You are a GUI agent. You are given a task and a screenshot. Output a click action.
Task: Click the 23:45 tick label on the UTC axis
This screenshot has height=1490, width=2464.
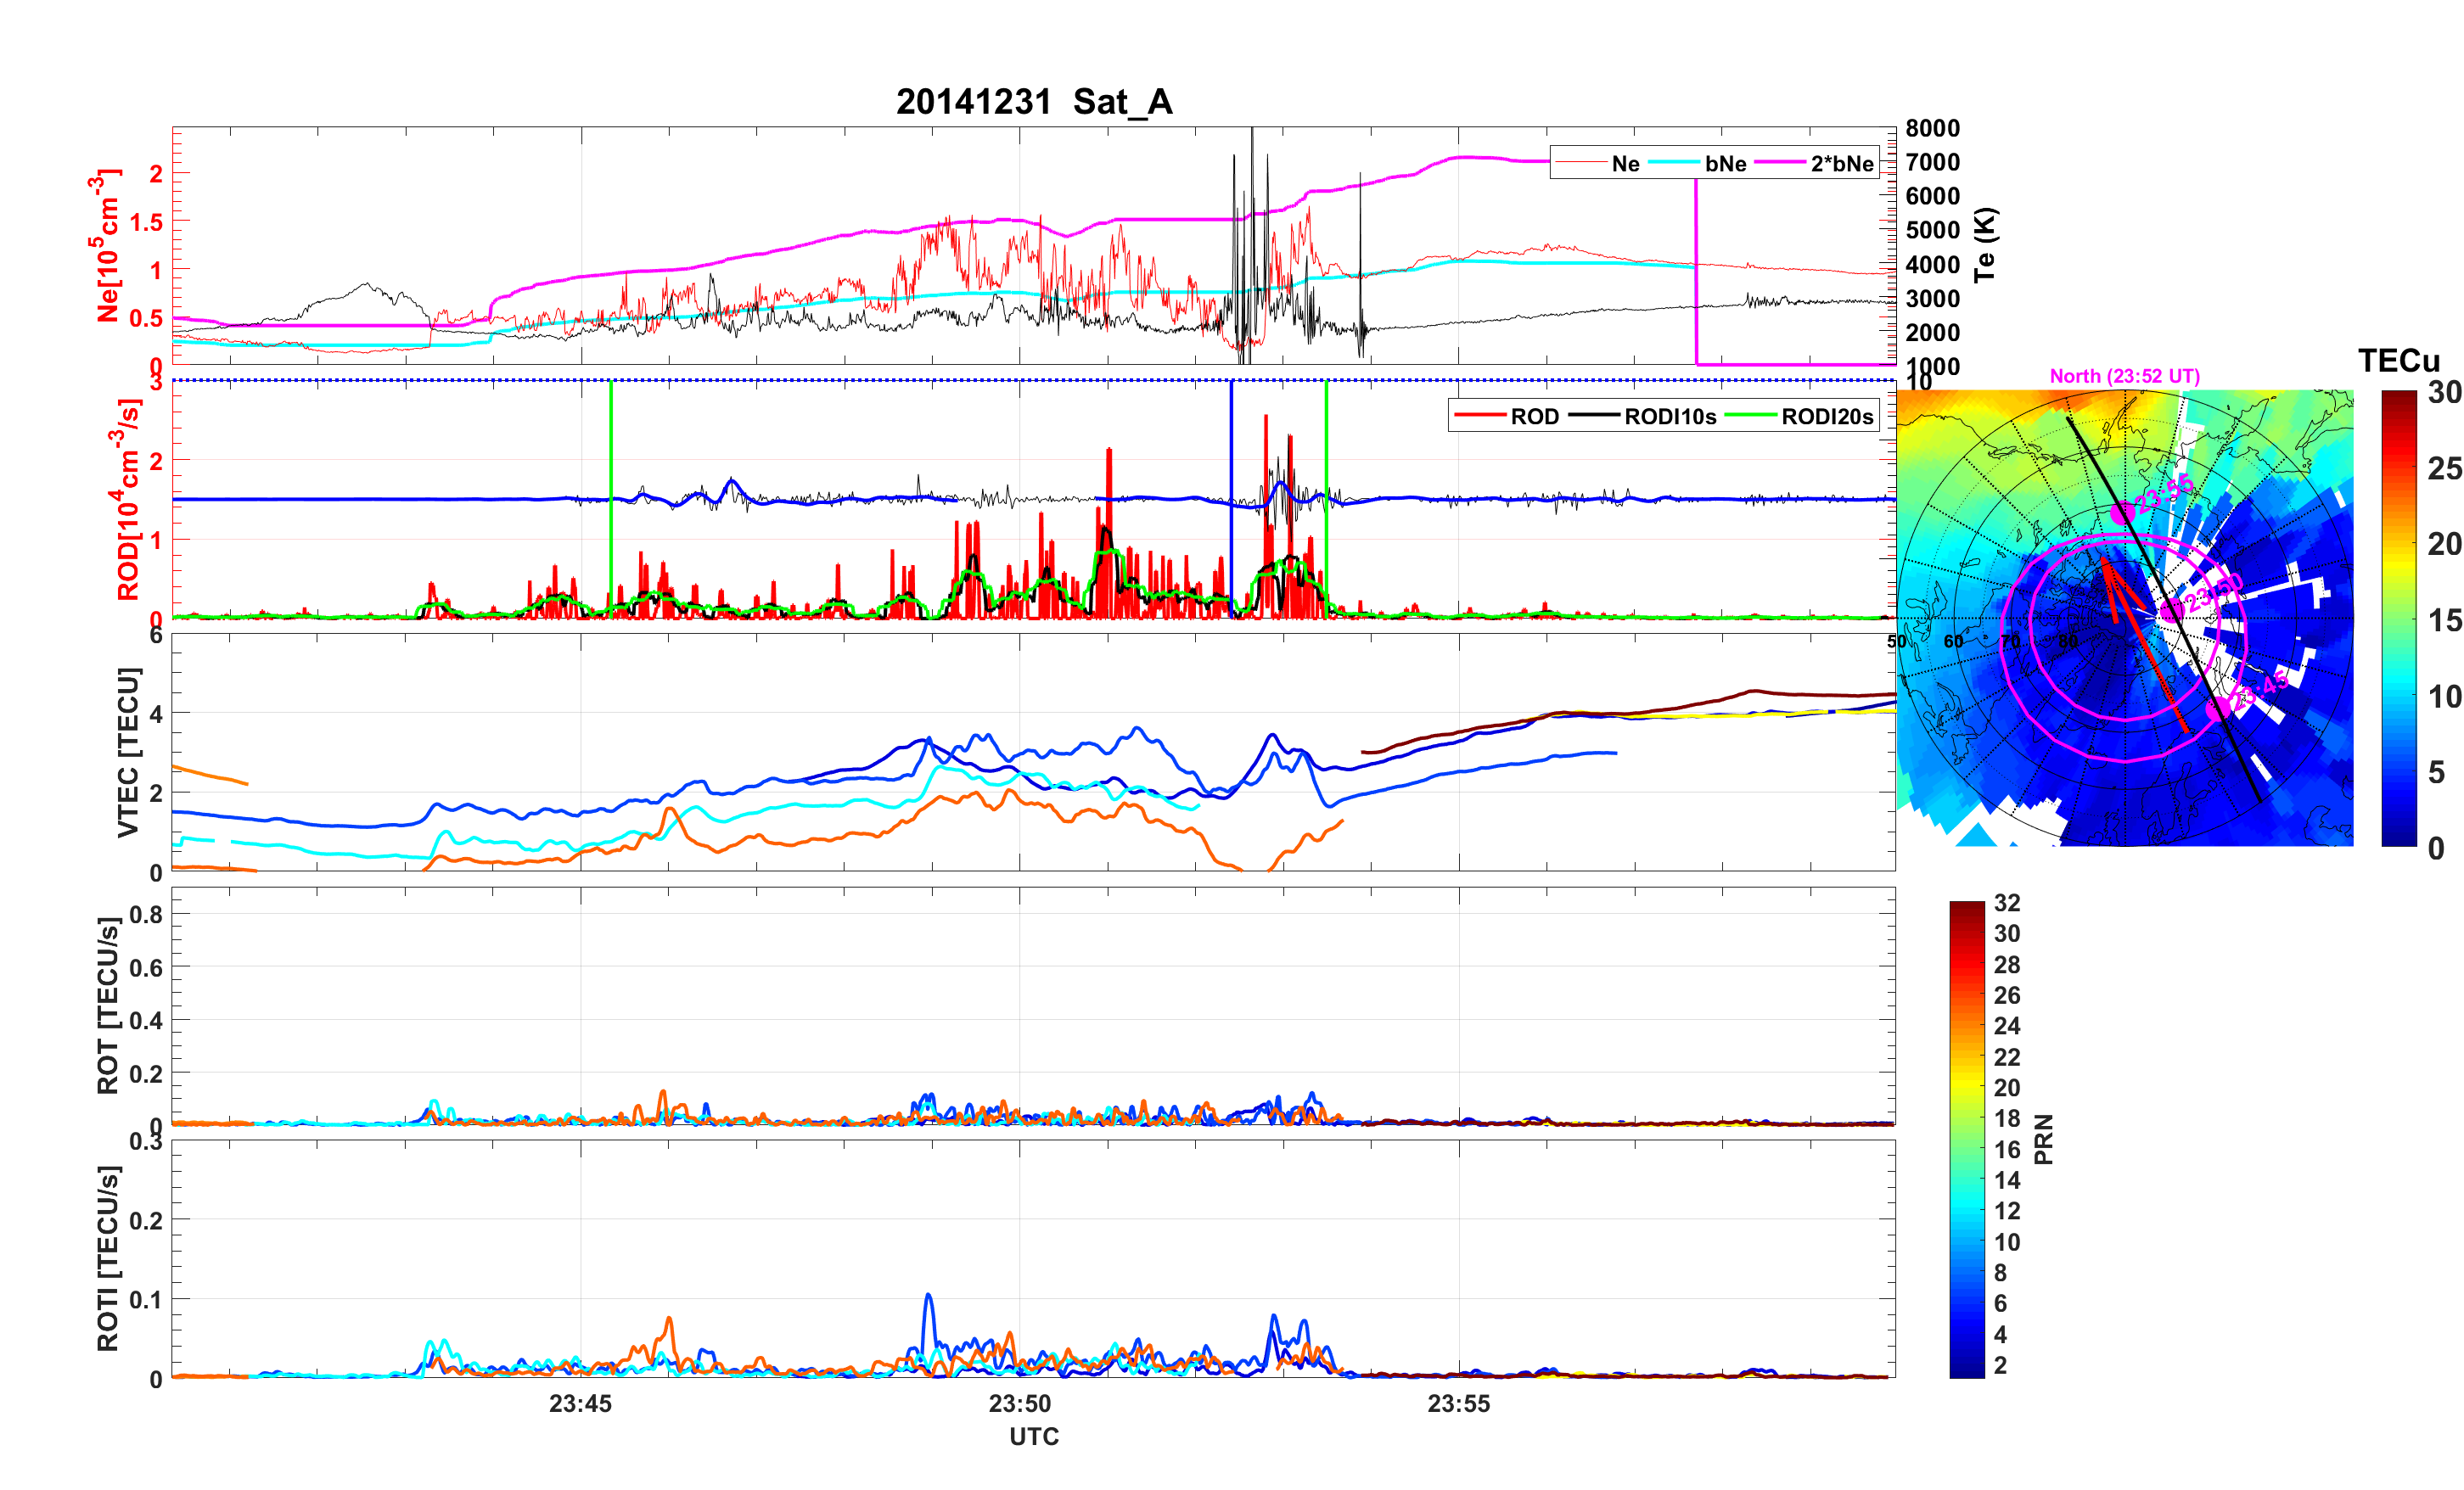(x=580, y=1403)
